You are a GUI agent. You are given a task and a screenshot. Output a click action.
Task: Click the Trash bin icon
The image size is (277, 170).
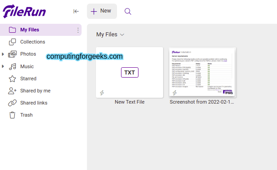point(13,115)
